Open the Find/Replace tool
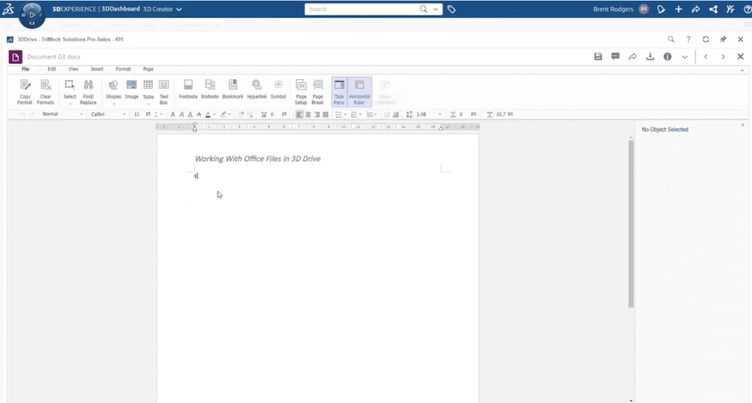Screen dimensions: 752x403 (x=88, y=92)
